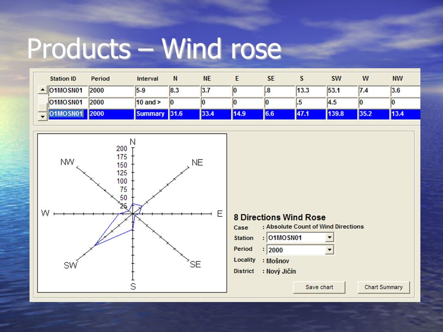Click the table scroll up arrow

42,90
